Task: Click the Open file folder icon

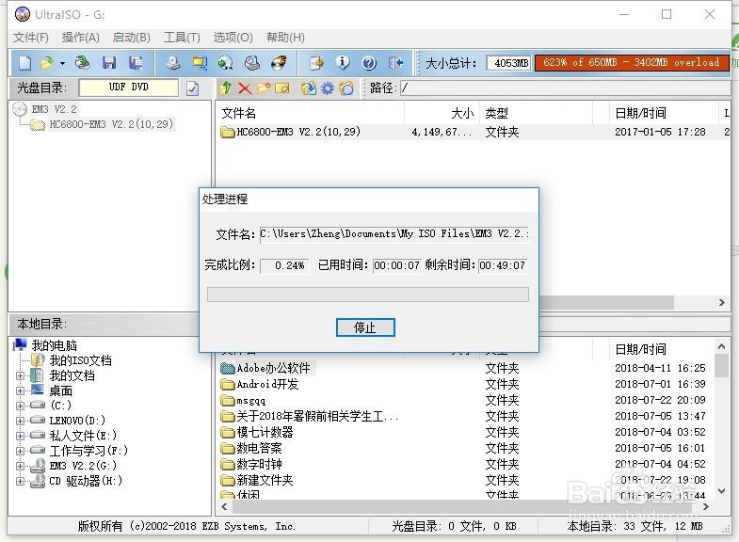Action: [x=47, y=63]
